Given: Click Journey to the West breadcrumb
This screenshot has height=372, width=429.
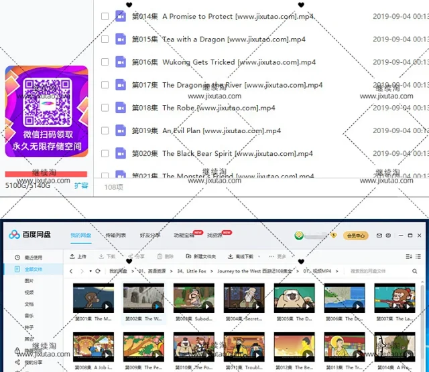Looking at the screenshot, I should (x=255, y=271).
